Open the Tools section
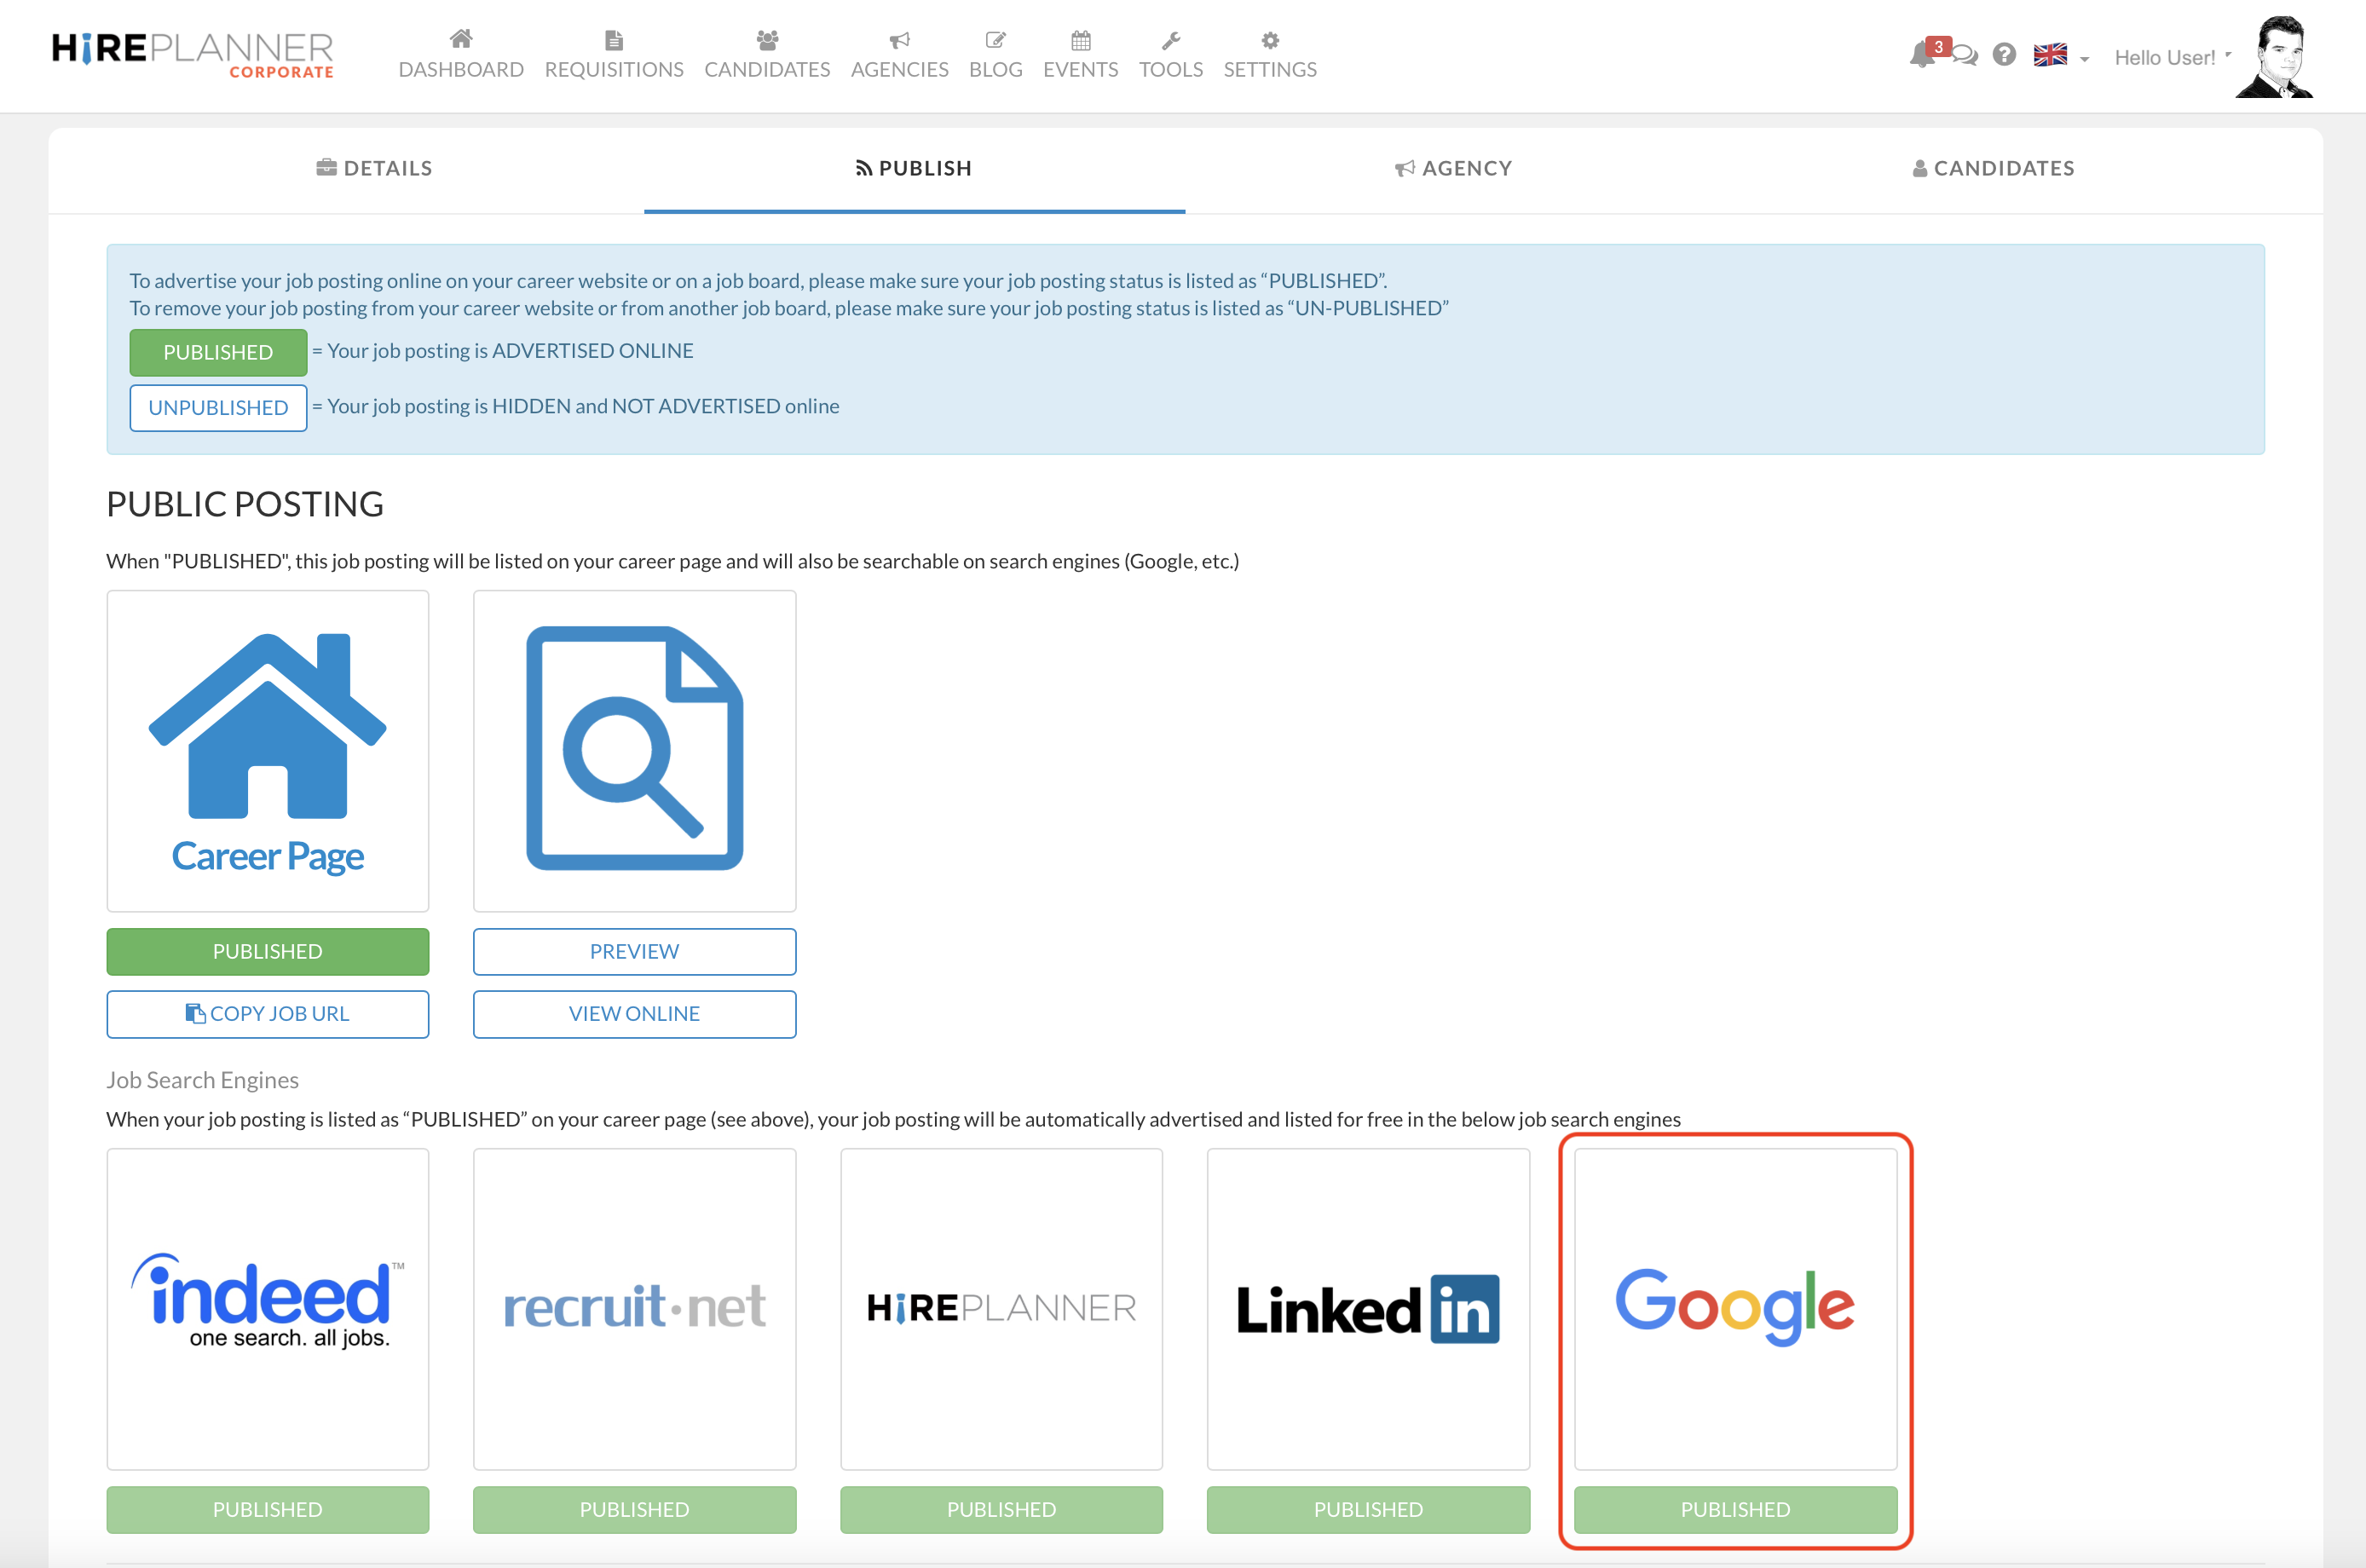This screenshot has width=2366, height=1568. [x=1171, y=55]
